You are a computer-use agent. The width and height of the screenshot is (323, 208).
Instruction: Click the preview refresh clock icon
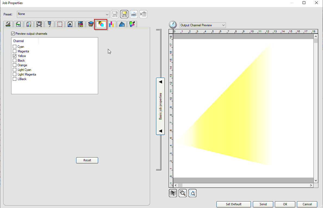(x=173, y=25)
